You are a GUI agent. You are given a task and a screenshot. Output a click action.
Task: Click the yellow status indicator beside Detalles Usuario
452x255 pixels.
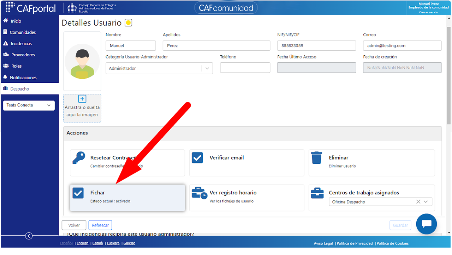129,23
